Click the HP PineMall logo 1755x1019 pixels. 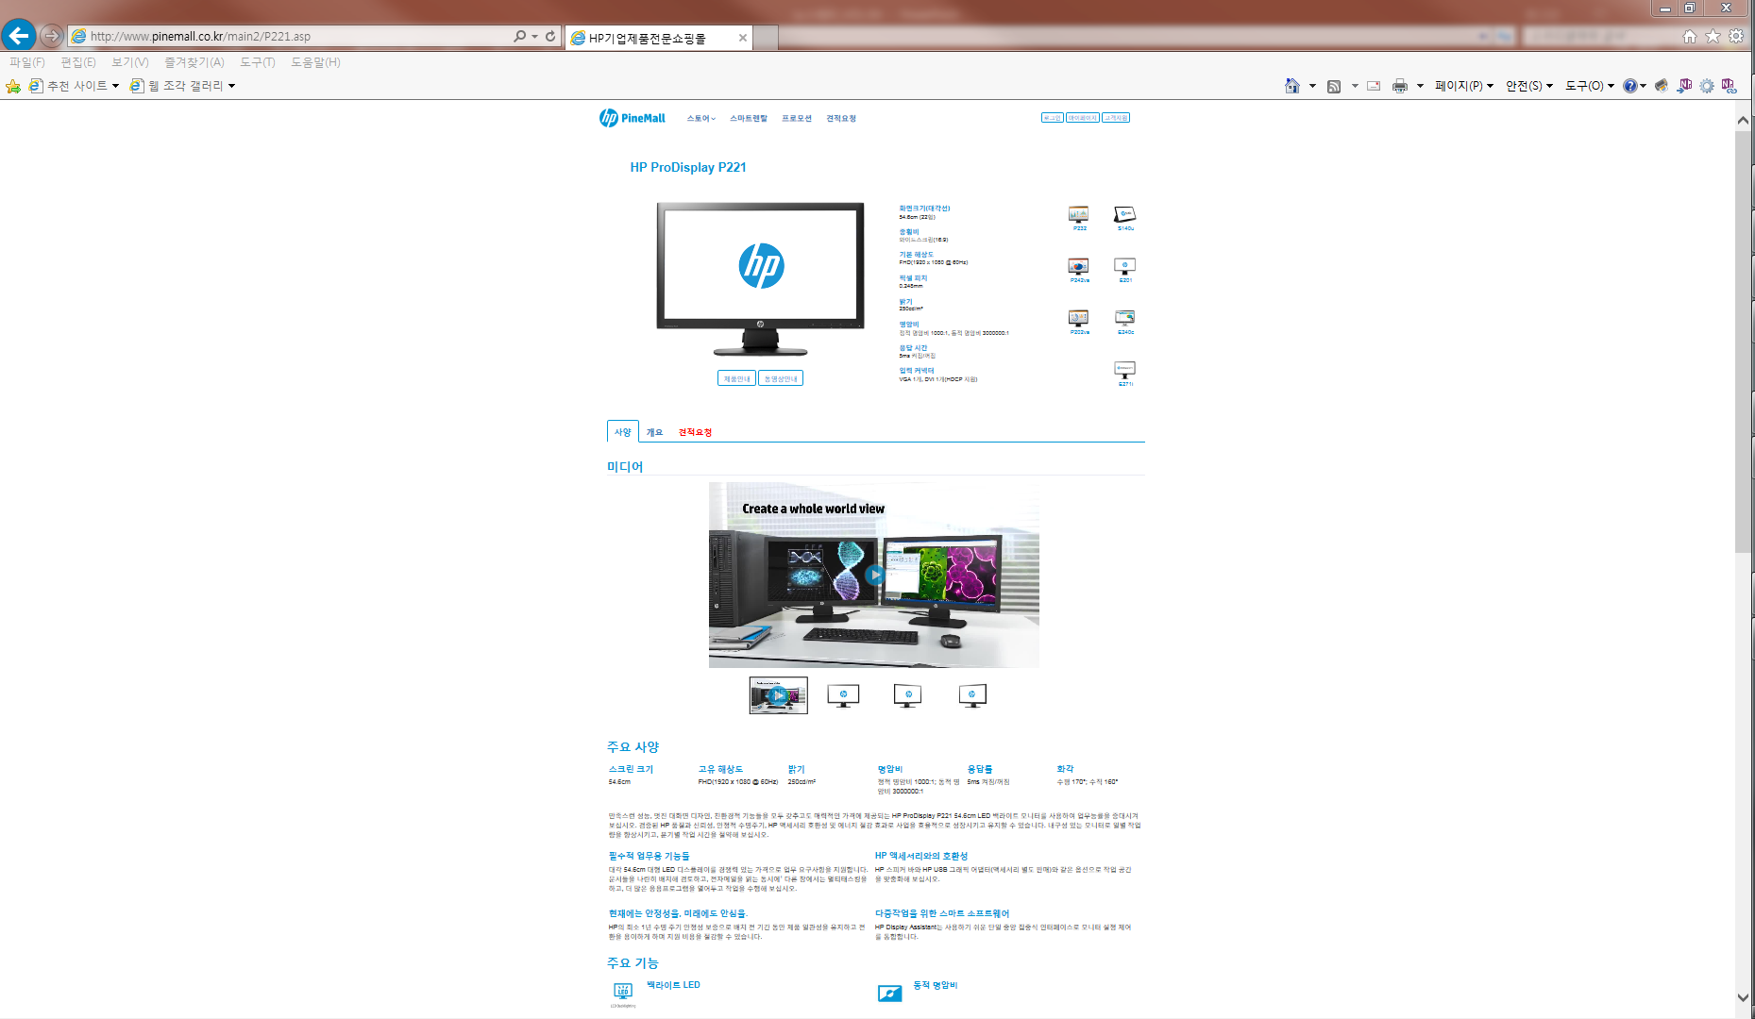[633, 118]
